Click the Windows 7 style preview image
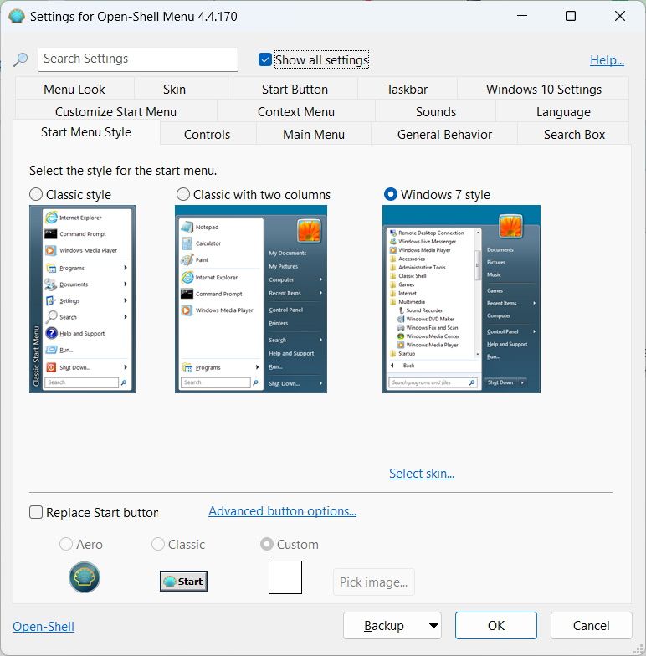 (x=462, y=300)
